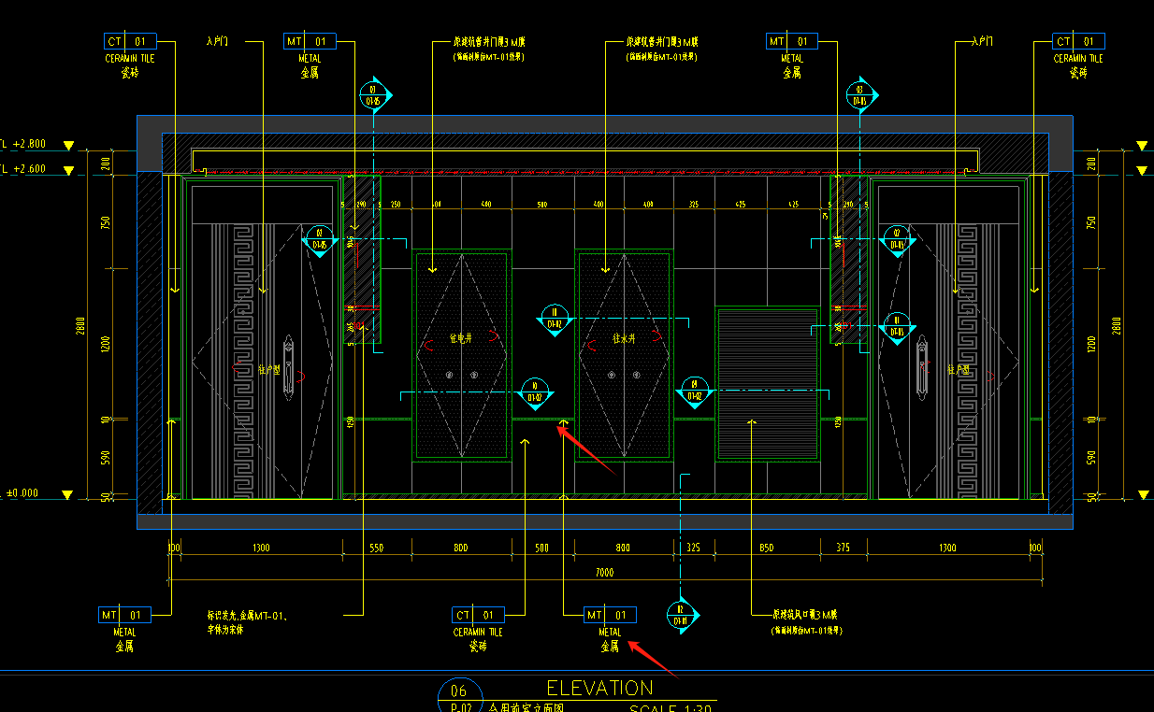Viewport: 1154px width, 712px height.
Task: Select the 550 dimension in bottom chain
Action: point(377,548)
